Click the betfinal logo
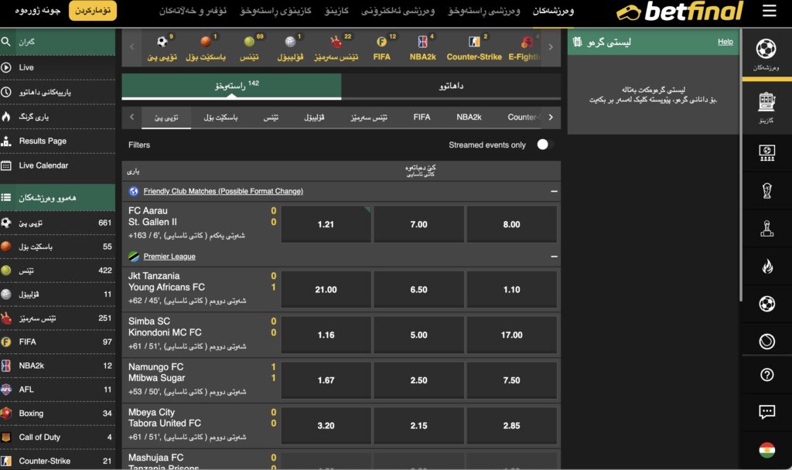 pyautogui.click(x=680, y=11)
